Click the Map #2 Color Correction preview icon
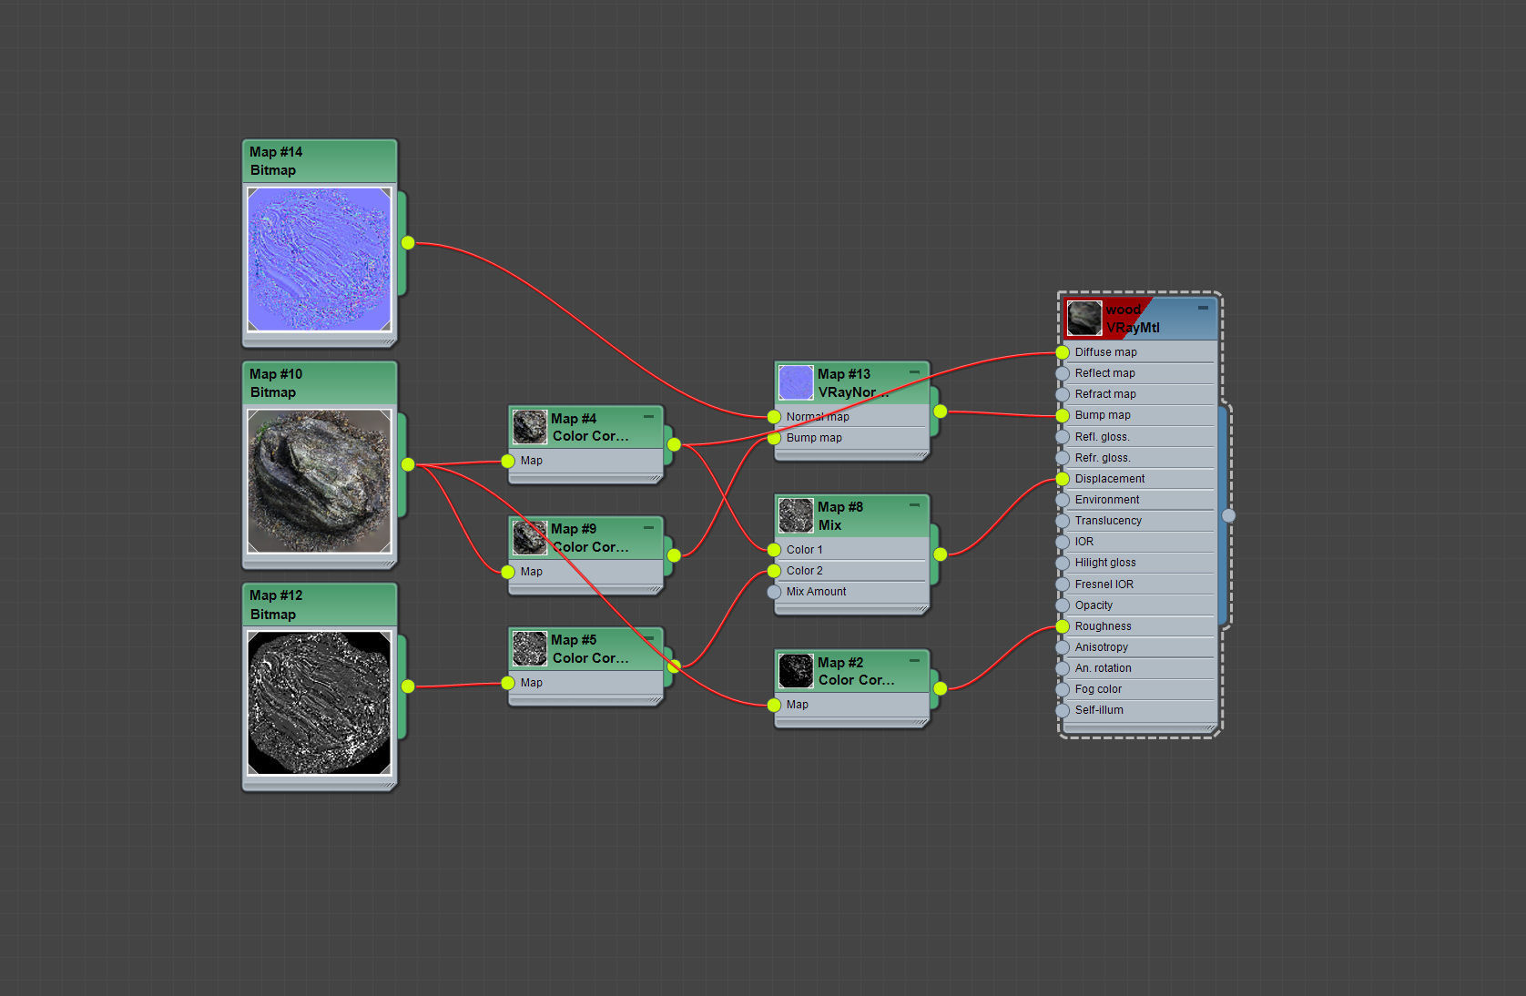This screenshot has height=996, width=1526. coord(796,671)
